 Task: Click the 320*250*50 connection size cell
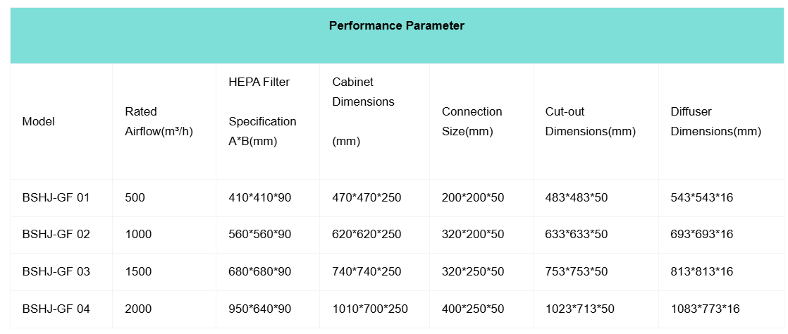coord(473,272)
